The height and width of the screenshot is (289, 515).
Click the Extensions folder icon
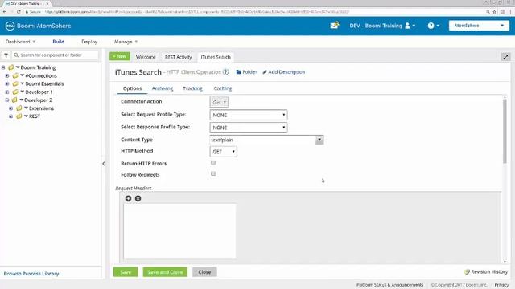click(19, 108)
